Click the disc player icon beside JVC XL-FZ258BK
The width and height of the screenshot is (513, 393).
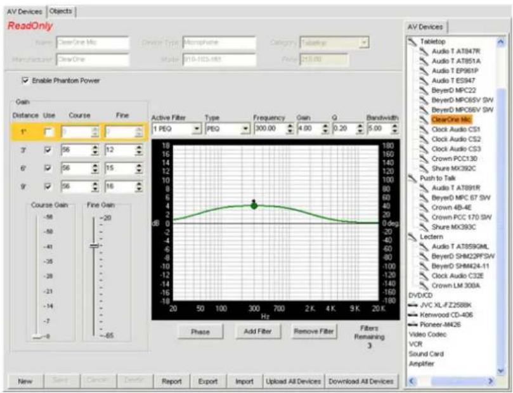pos(413,305)
